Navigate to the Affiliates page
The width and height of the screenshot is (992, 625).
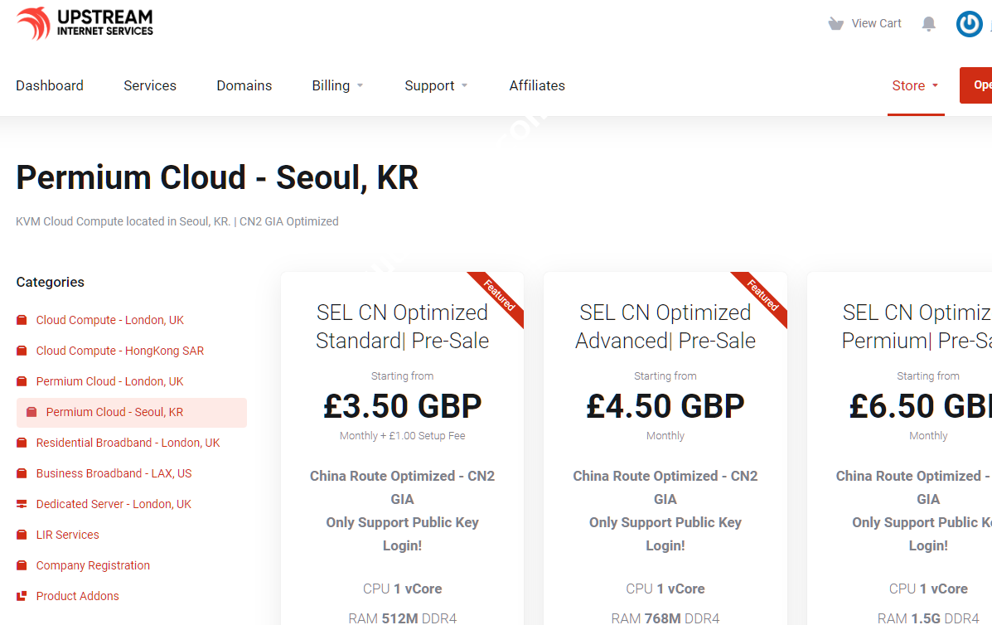click(537, 85)
